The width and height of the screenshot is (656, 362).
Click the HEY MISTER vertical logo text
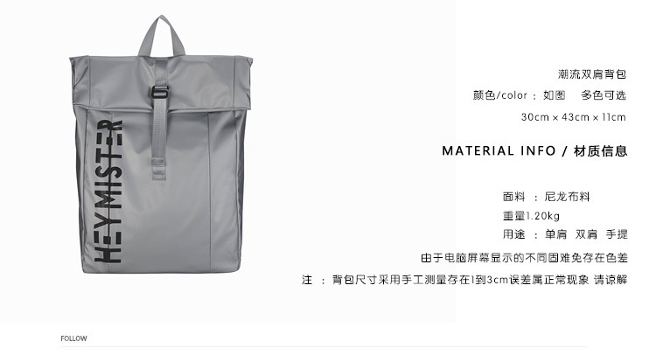pyautogui.click(x=108, y=191)
